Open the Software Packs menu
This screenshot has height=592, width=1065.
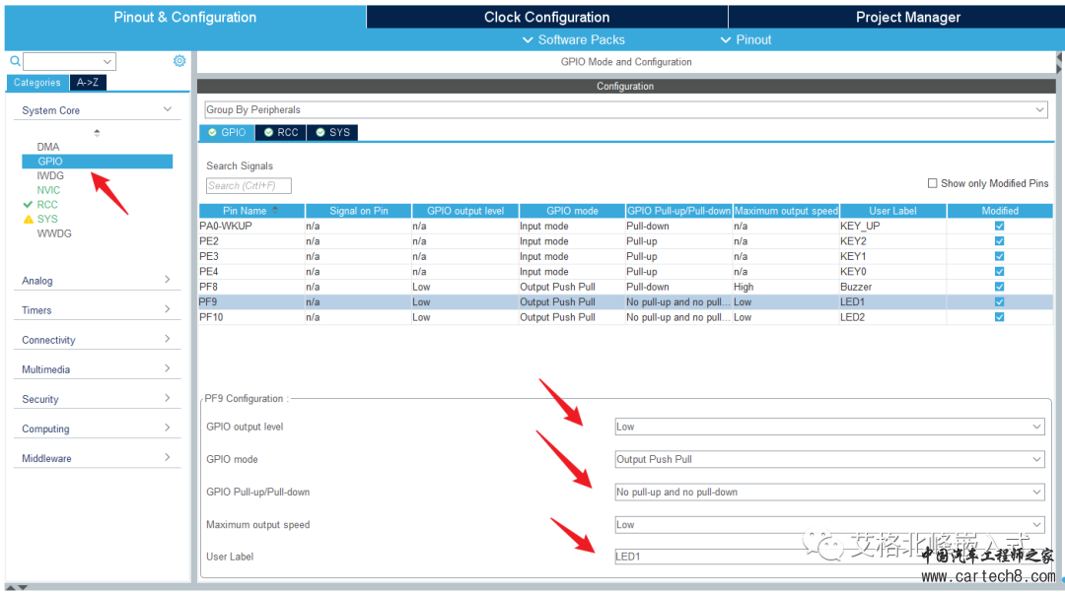573,40
